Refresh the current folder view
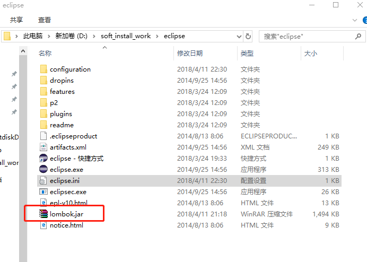 [248, 36]
